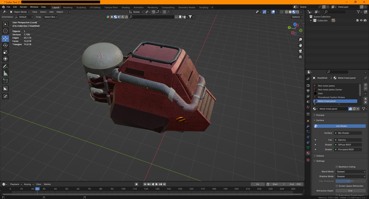Image resolution: width=369 pixels, height=199 pixels.
Task: Add a material slot with plus button
Action: click(x=365, y=85)
